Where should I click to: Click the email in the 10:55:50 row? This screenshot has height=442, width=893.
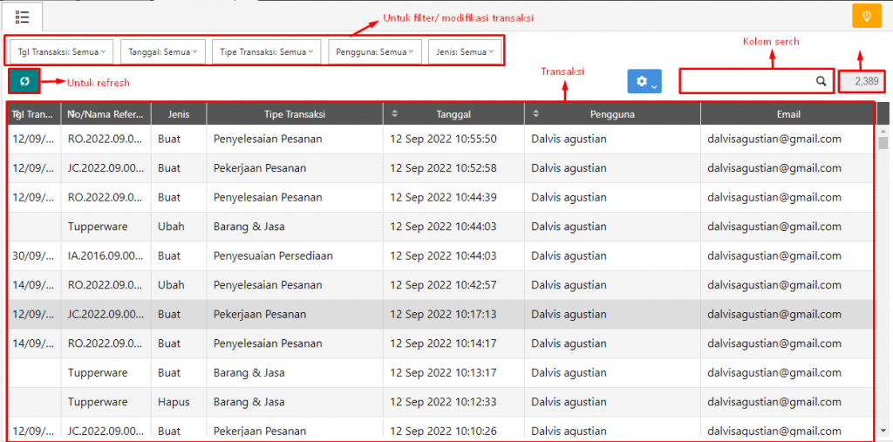point(774,139)
